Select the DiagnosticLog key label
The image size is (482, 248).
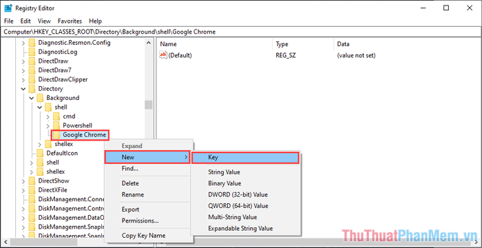coord(58,52)
